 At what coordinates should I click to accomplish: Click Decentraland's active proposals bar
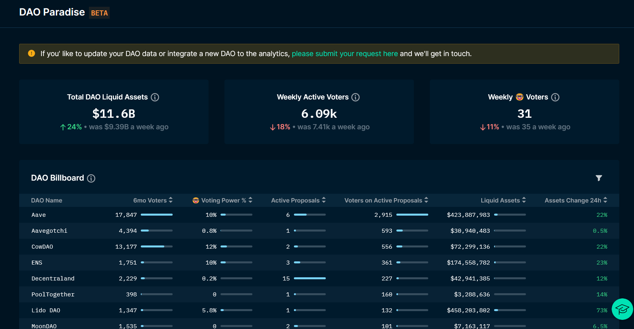pyautogui.click(x=310, y=278)
